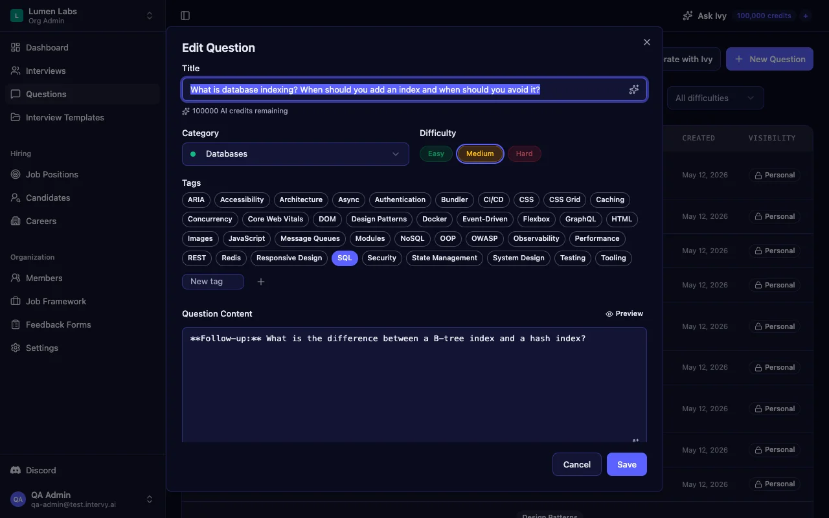Viewport: 829px width, 518px height.
Task: Click the CREATED column header
Action: [698, 138]
